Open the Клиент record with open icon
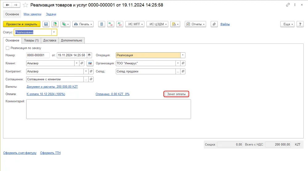The height and width of the screenshot is (171, 308). point(82,63)
